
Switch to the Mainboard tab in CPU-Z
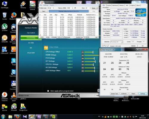(115, 5)
